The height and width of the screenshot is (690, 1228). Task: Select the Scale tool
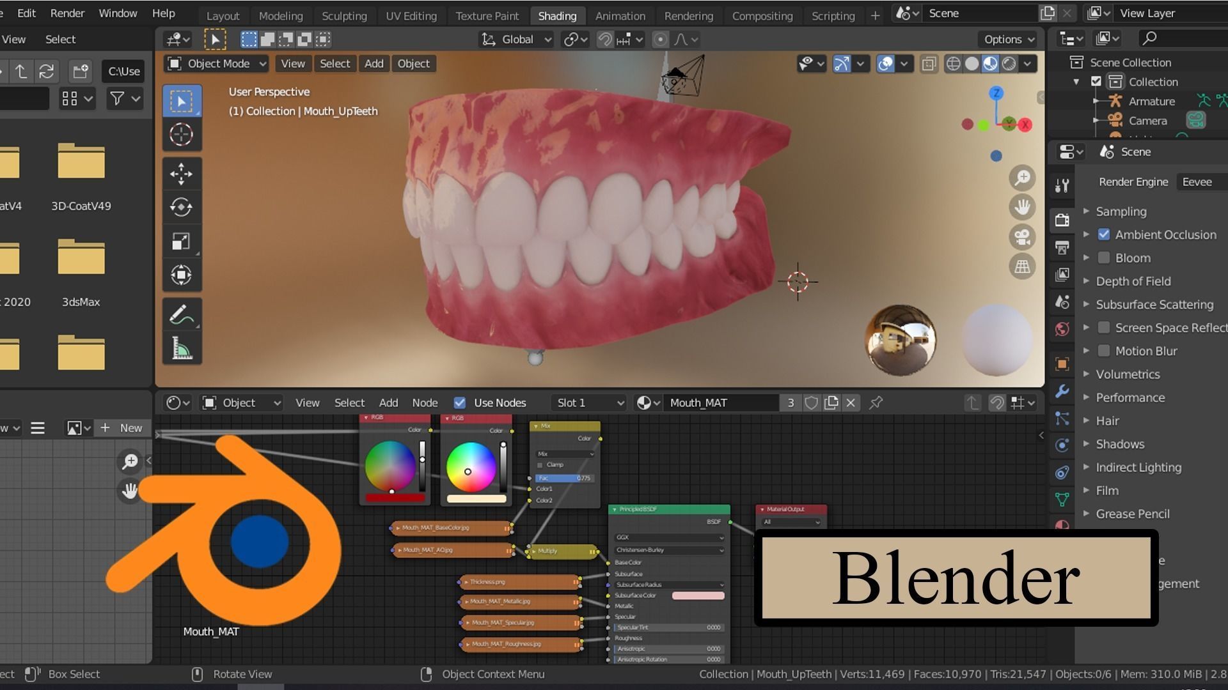[182, 241]
